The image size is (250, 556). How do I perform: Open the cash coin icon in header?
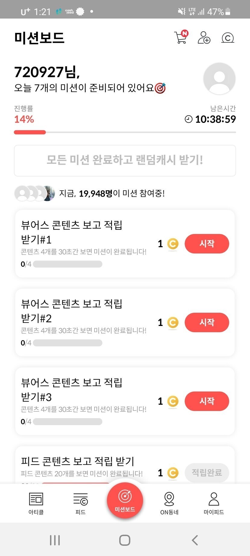(228, 38)
